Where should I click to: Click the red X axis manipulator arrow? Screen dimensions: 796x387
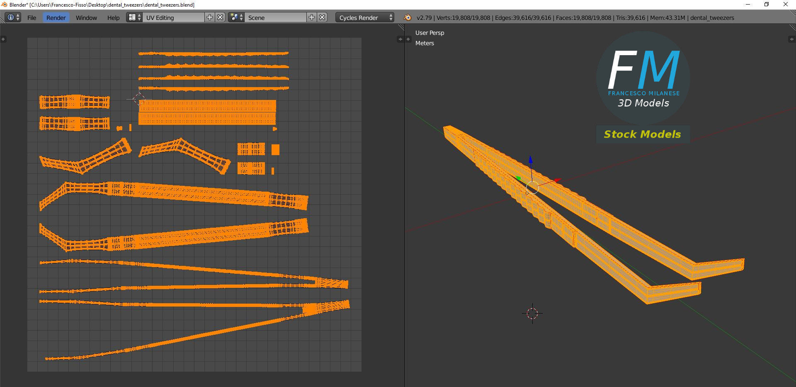point(557,180)
